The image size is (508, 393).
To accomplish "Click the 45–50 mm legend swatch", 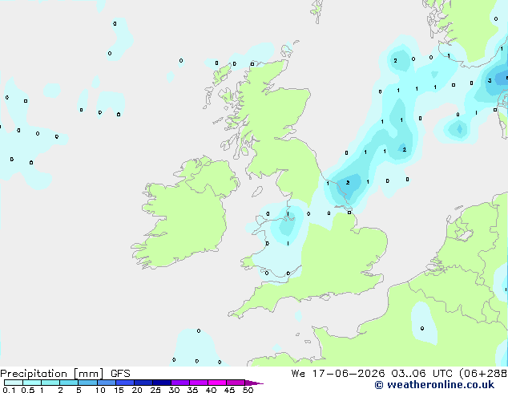I will (236, 383).
